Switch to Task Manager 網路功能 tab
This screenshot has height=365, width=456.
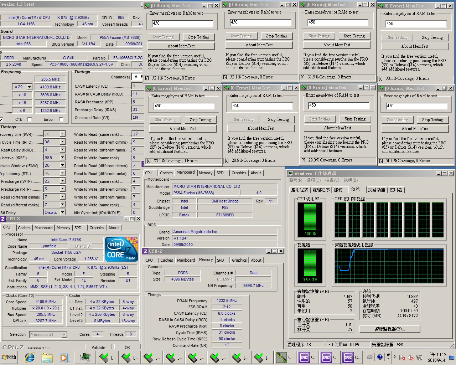pos(377,190)
